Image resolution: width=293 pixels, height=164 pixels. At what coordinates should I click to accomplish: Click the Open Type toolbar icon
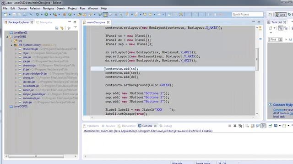pyautogui.click(x=79, y=14)
